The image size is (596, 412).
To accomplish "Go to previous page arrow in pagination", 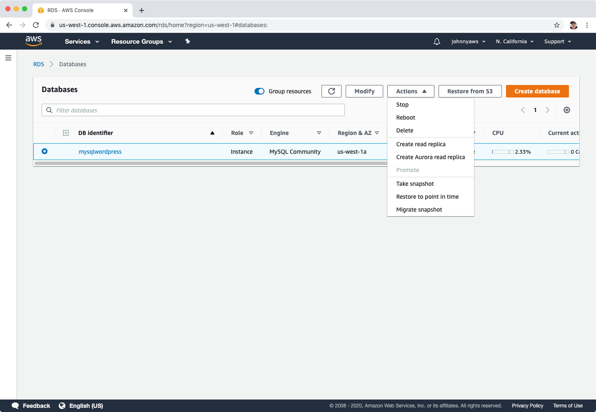I will coord(523,110).
